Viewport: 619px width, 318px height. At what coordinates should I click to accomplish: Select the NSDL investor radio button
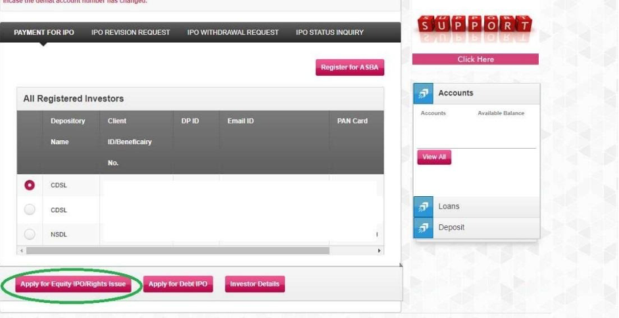pos(30,234)
